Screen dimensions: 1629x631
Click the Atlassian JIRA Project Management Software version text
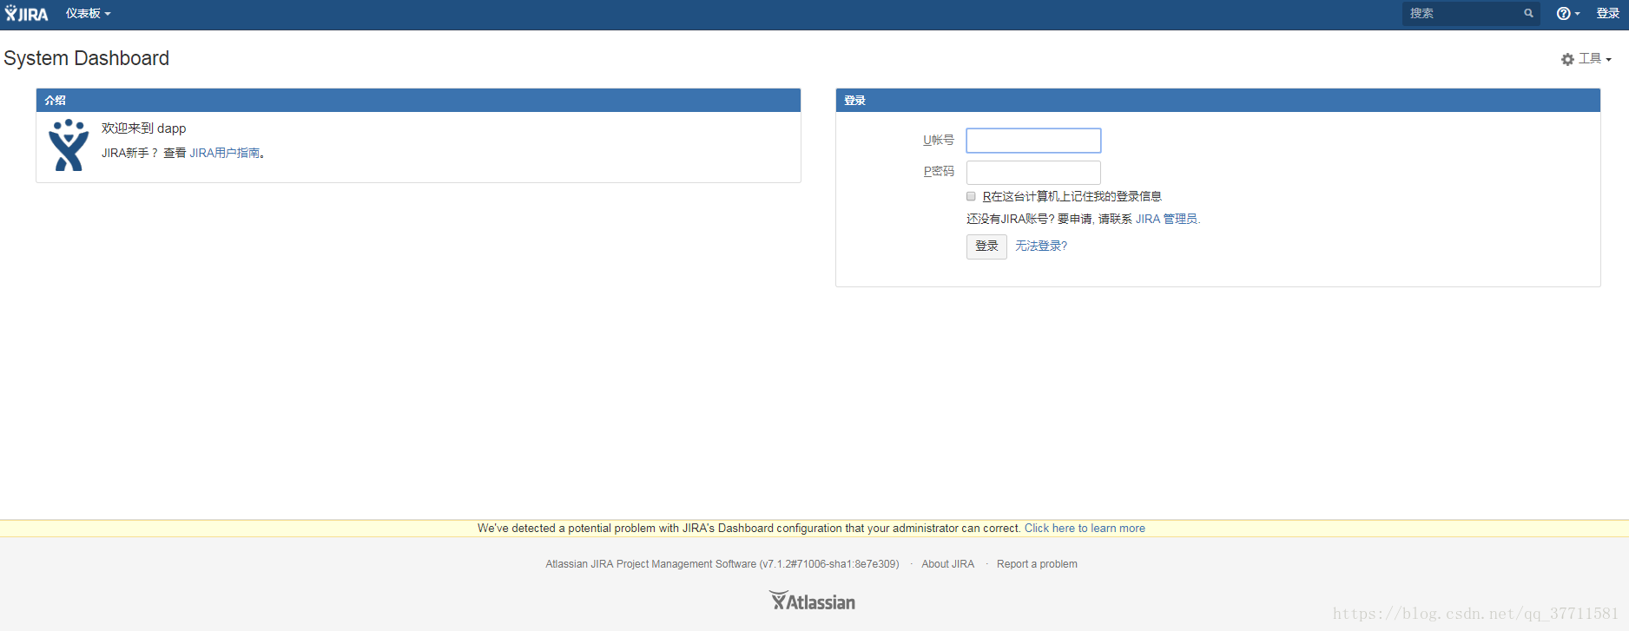722,564
